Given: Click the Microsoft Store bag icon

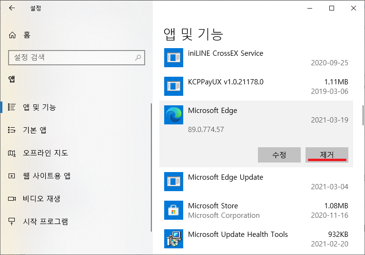Looking at the screenshot, I should click(173, 210).
